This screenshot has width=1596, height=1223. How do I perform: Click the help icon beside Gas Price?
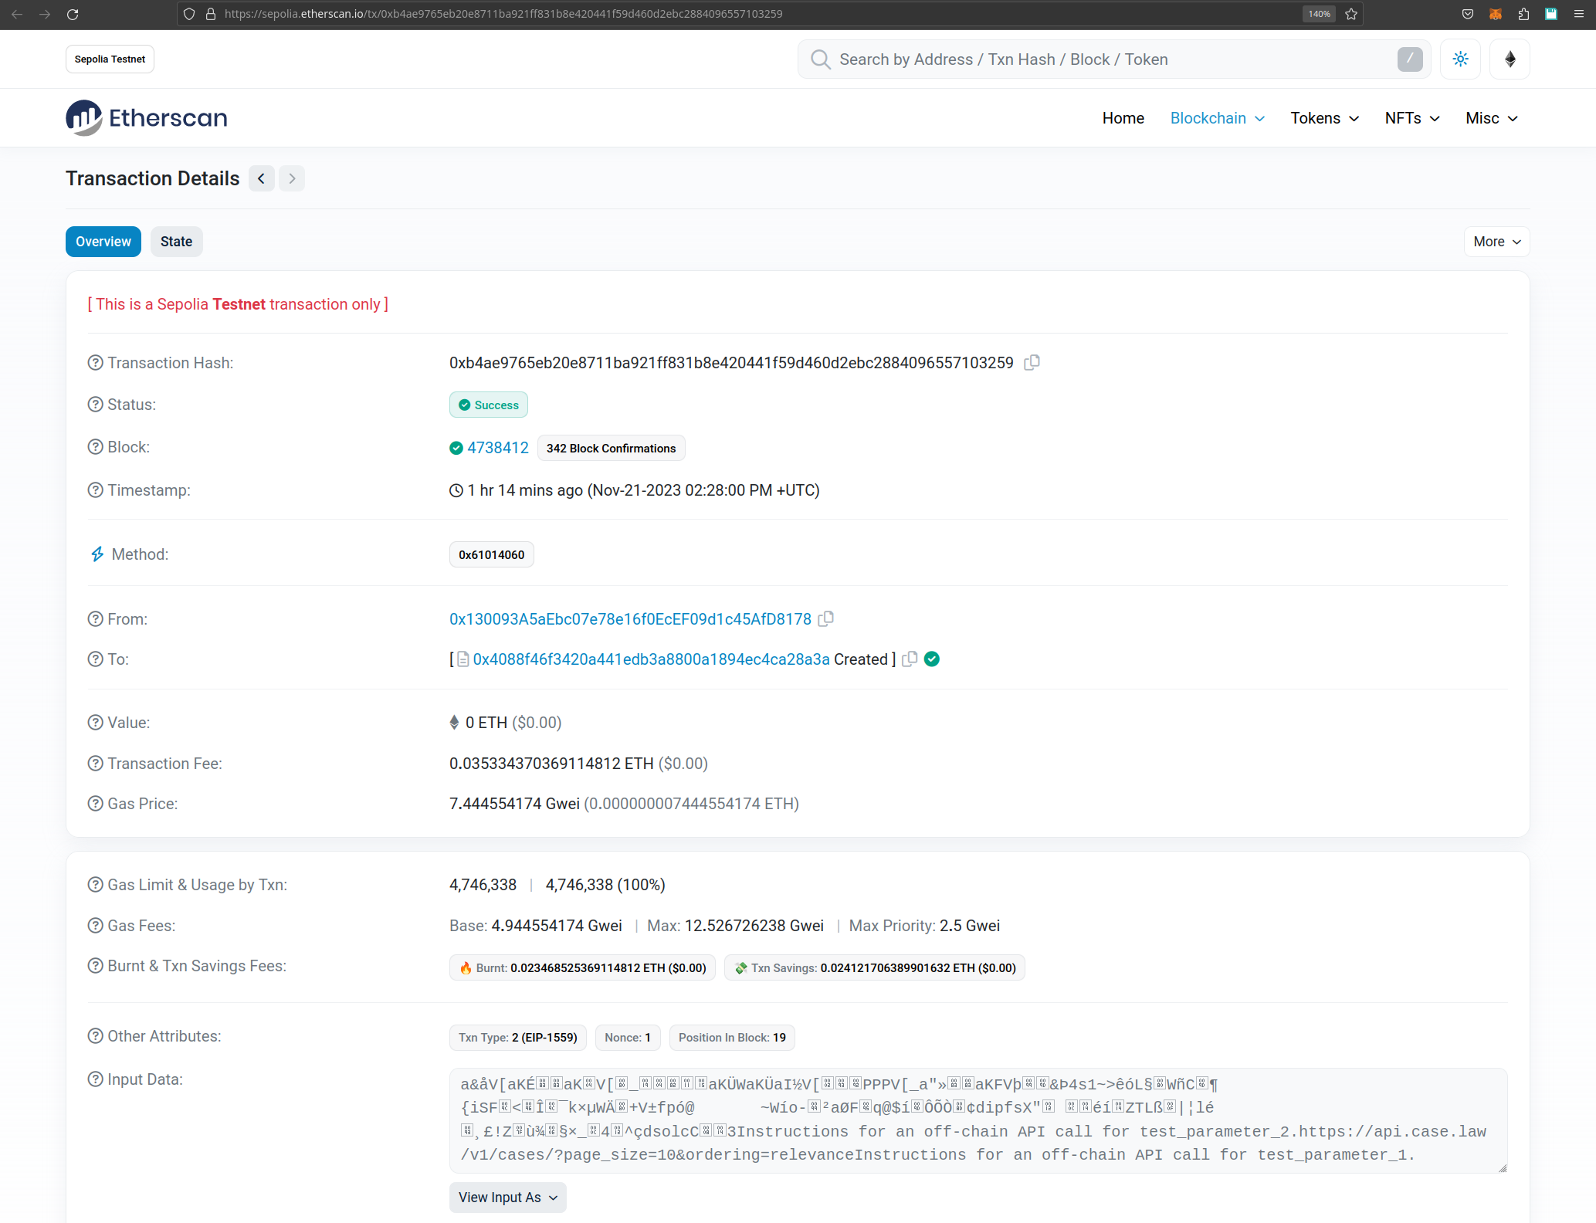95,804
